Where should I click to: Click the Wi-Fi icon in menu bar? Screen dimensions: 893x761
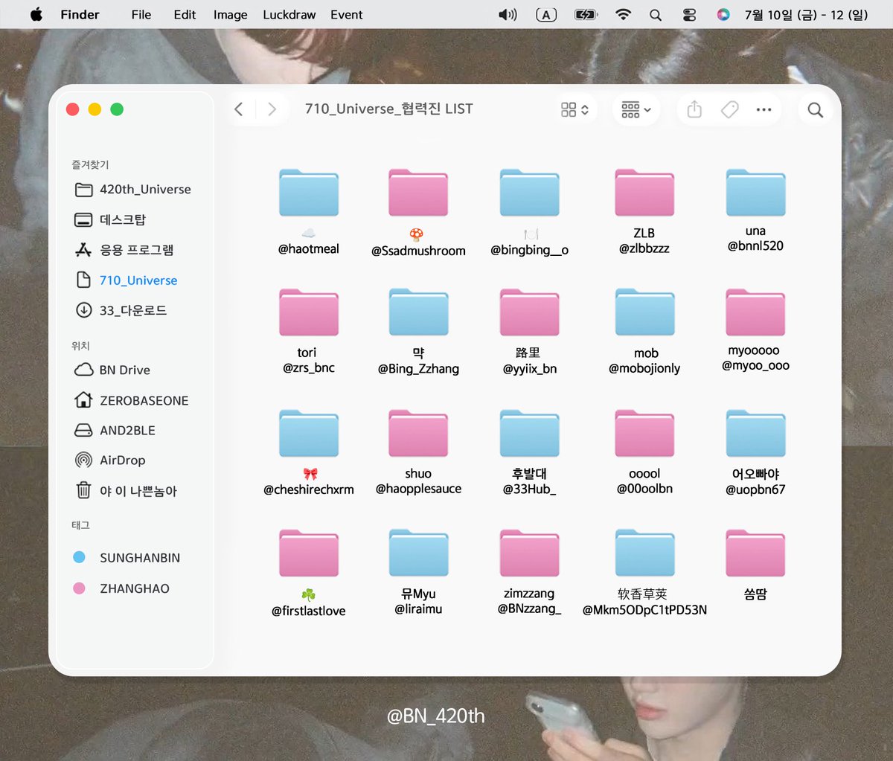click(x=624, y=14)
